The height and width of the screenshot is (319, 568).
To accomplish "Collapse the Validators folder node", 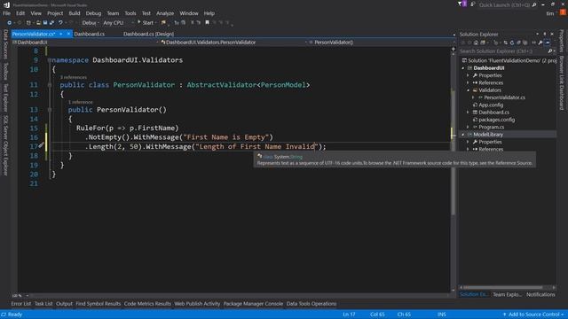I will pos(468,90).
